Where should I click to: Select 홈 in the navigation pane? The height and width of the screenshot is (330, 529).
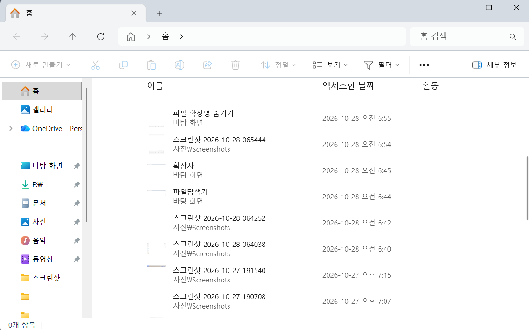point(42,91)
